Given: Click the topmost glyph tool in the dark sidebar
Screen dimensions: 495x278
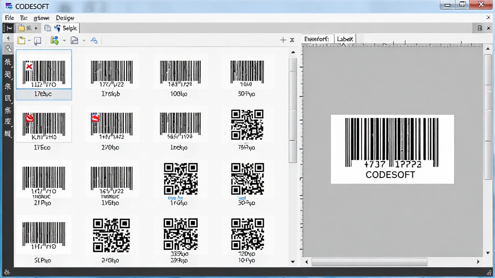Looking at the screenshot, I should 8,62.
